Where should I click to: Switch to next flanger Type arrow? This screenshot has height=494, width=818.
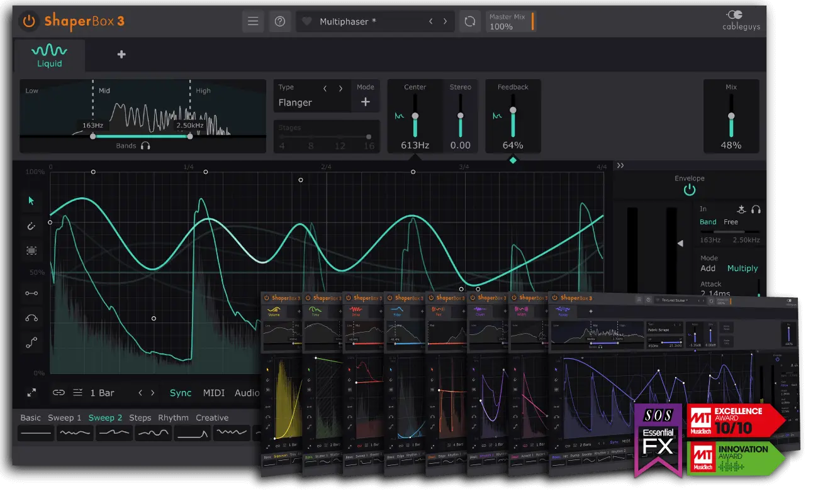(x=341, y=88)
